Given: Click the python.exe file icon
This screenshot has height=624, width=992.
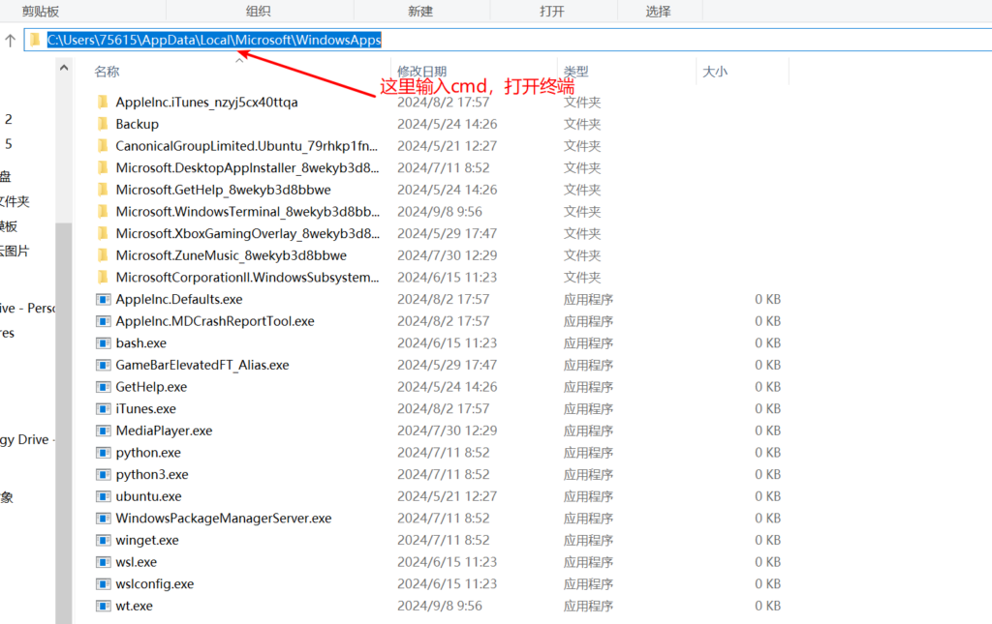Looking at the screenshot, I should click(x=104, y=453).
